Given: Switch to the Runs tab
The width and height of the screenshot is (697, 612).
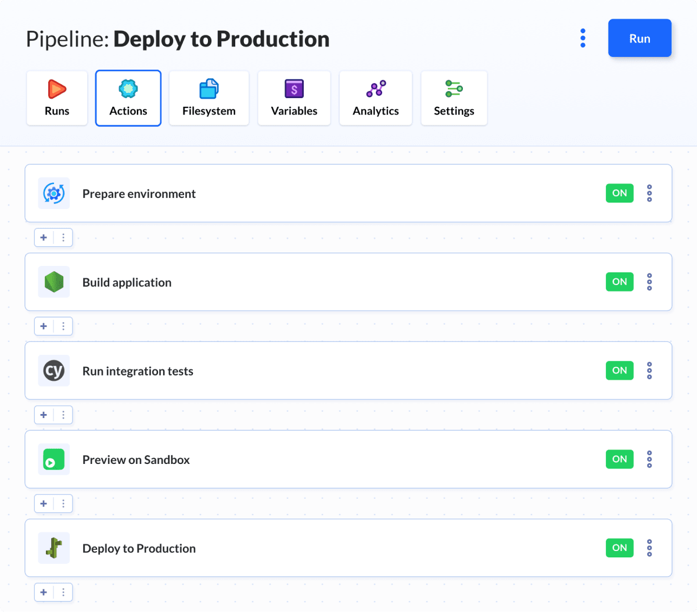Looking at the screenshot, I should tap(57, 98).
